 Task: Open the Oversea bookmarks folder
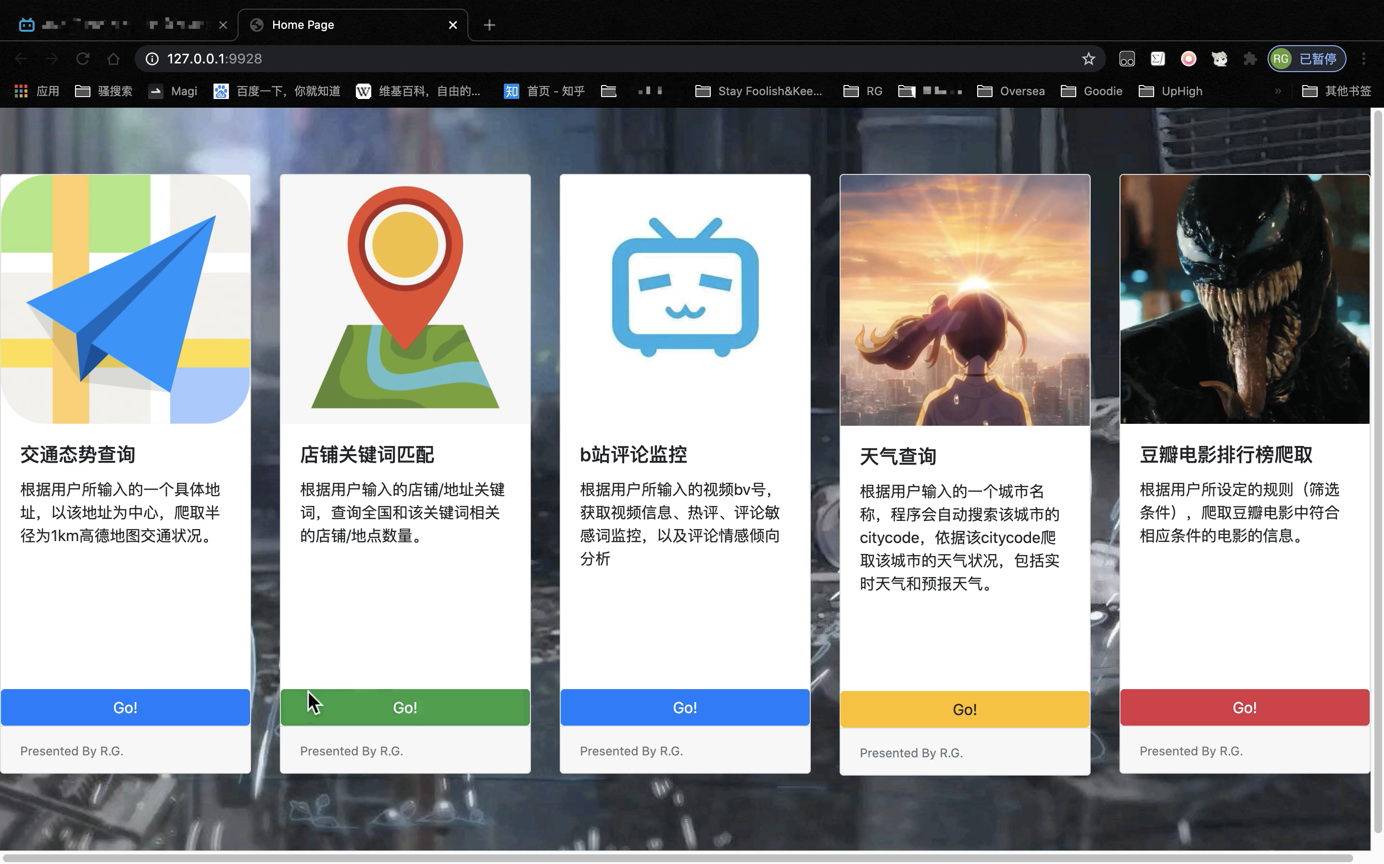(1011, 91)
